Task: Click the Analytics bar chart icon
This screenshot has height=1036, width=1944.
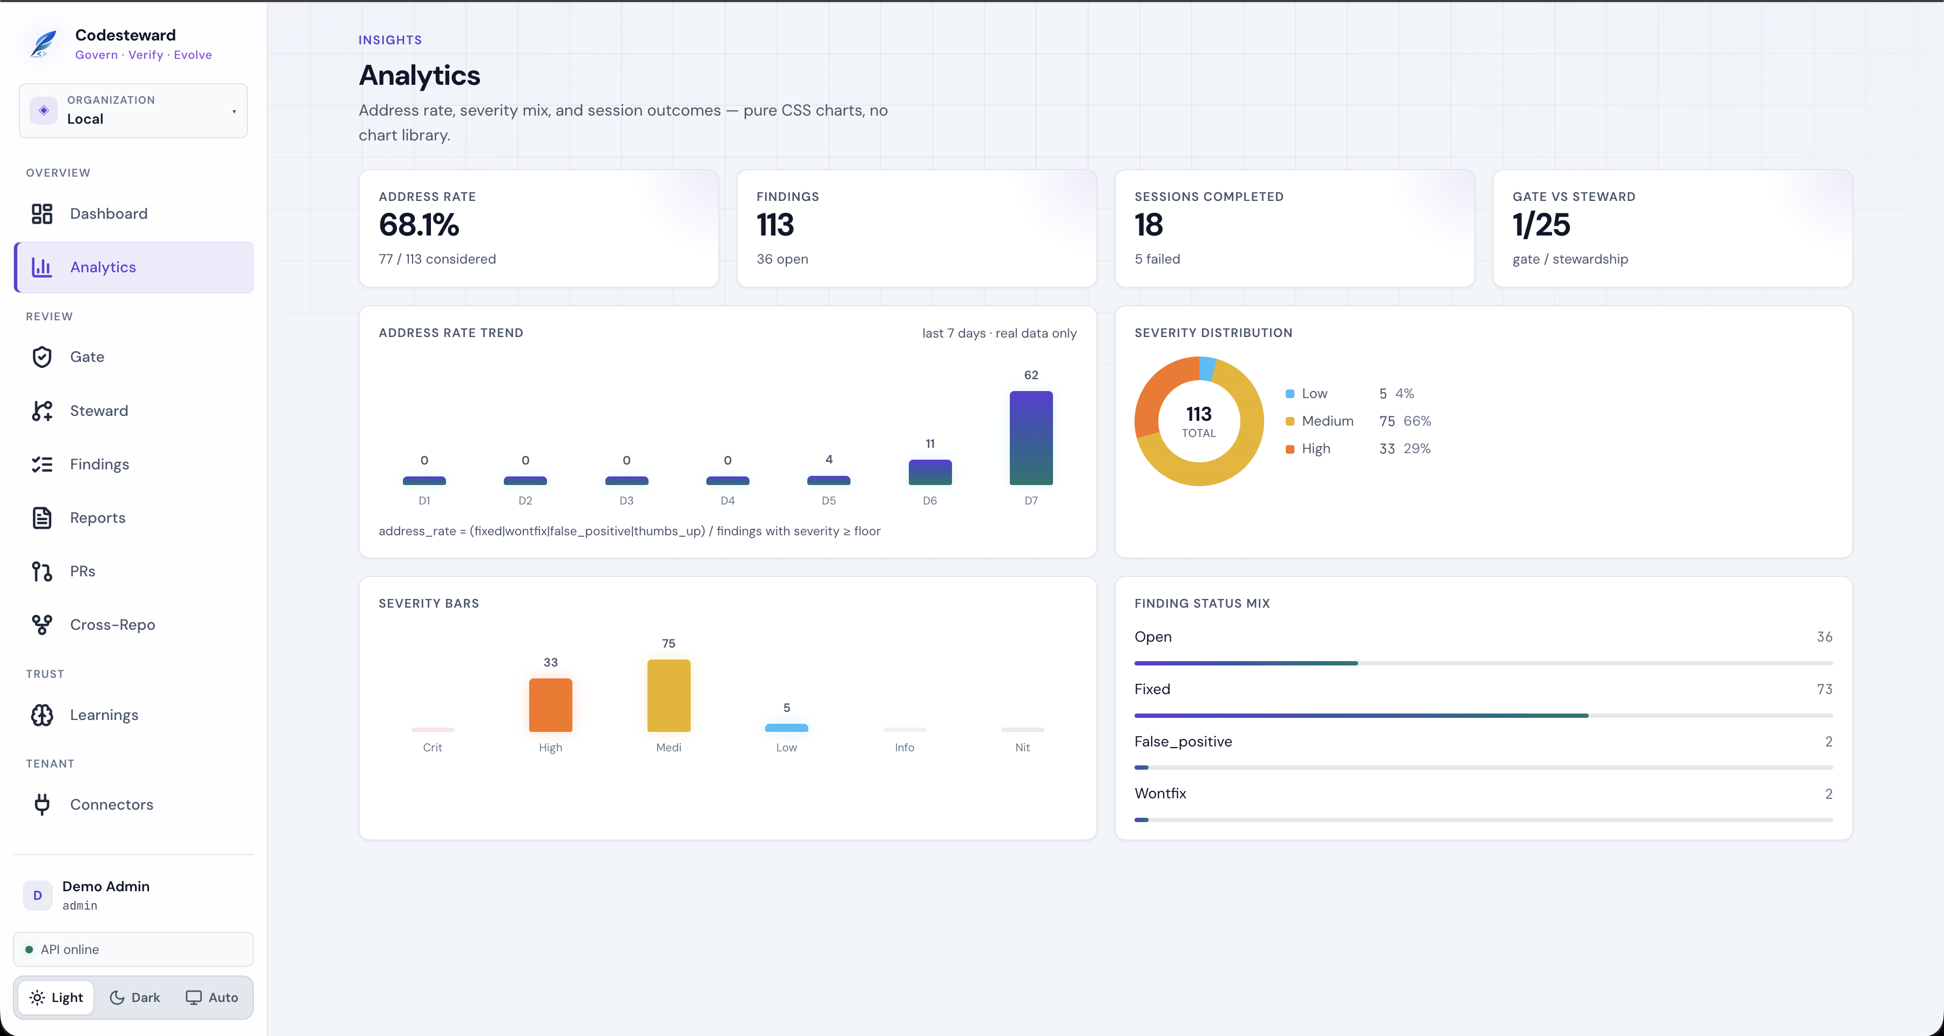Action: pyautogui.click(x=42, y=266)
